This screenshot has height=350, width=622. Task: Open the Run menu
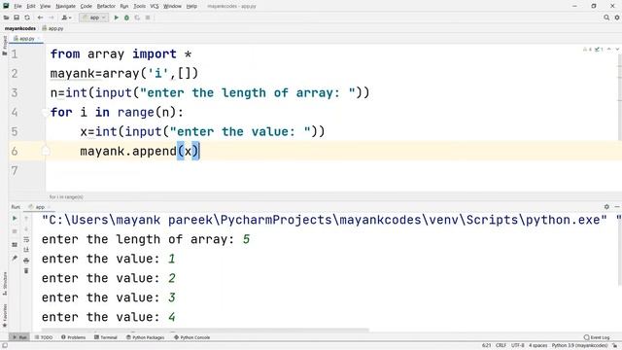click(x=124, y=6)
